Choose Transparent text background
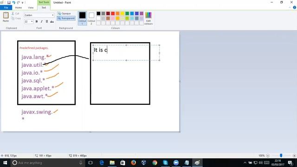 click(66, 18)
